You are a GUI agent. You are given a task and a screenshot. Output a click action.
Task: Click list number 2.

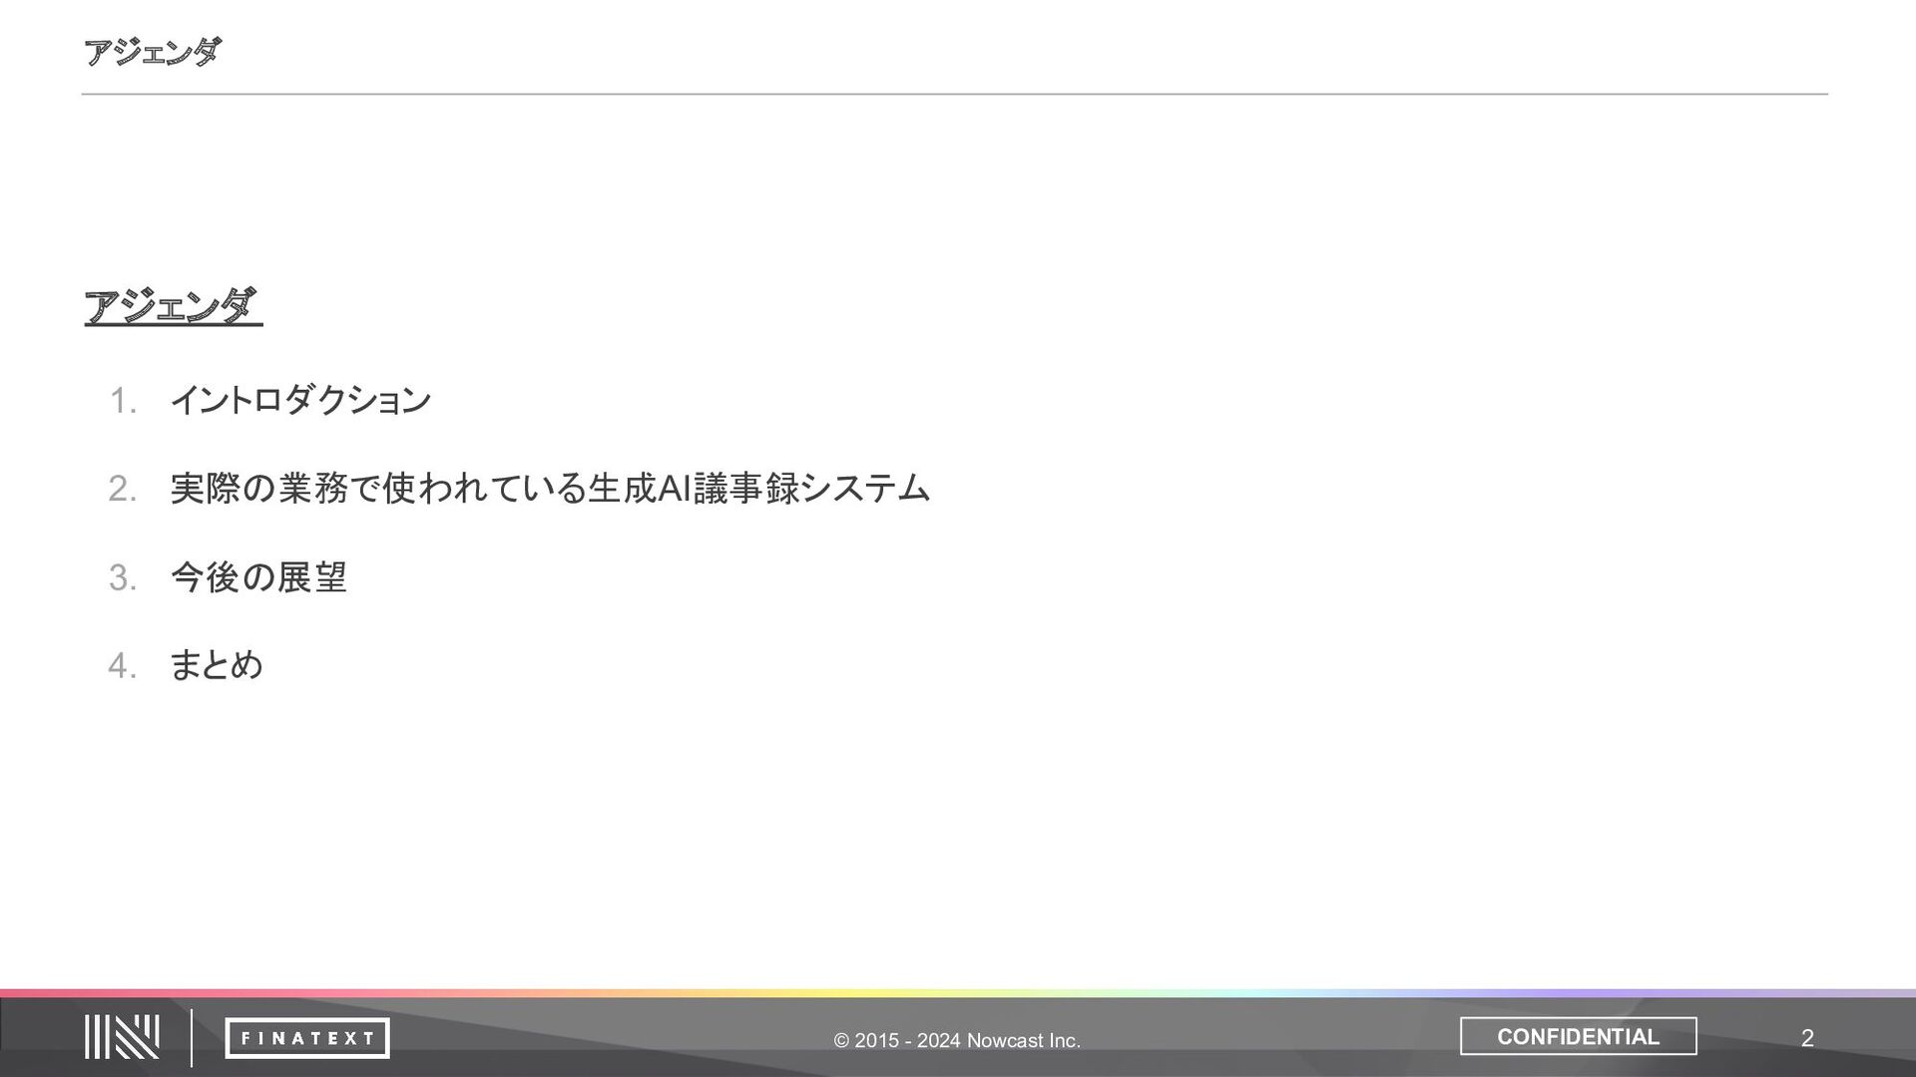click(x=122, y=490)
